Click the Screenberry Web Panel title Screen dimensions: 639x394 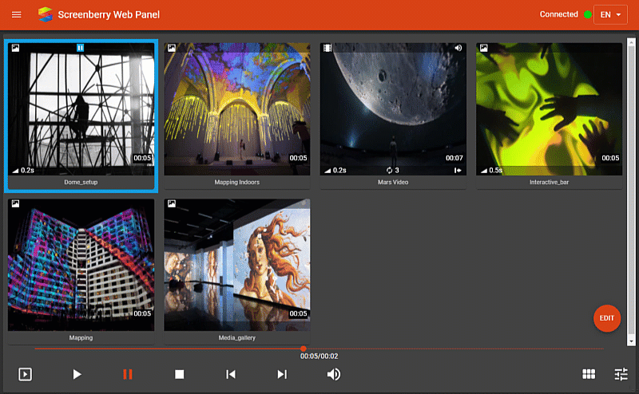109,14
